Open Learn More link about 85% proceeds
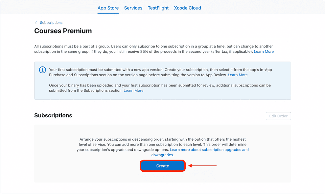Viewport: 325px width, 194px height. pyautogui.click(x=264, y=52)
